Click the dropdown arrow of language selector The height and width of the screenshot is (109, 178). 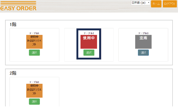149,3
